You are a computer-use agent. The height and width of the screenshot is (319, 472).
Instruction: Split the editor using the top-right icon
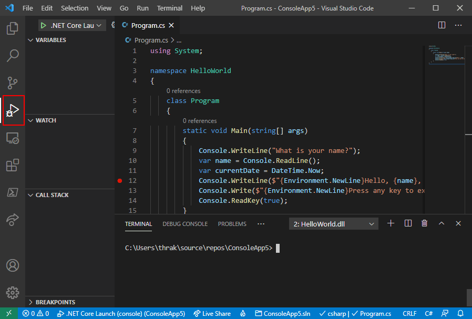(x=441, y=25)
